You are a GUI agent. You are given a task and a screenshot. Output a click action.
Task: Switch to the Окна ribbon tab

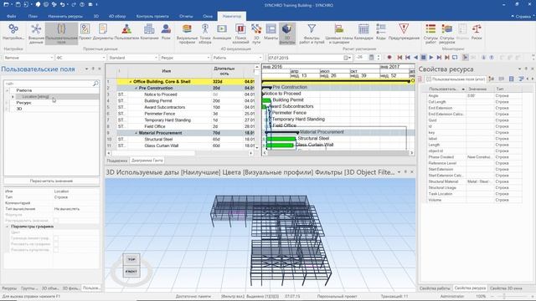tap(208, 16)
